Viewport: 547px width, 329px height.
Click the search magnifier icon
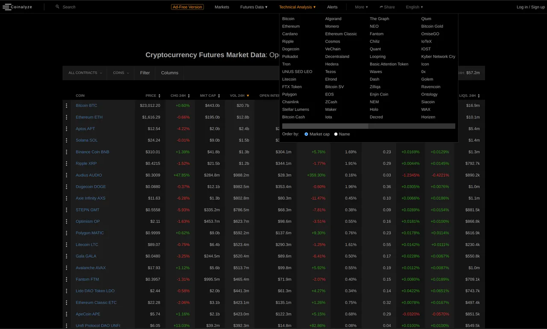point(57,7)
